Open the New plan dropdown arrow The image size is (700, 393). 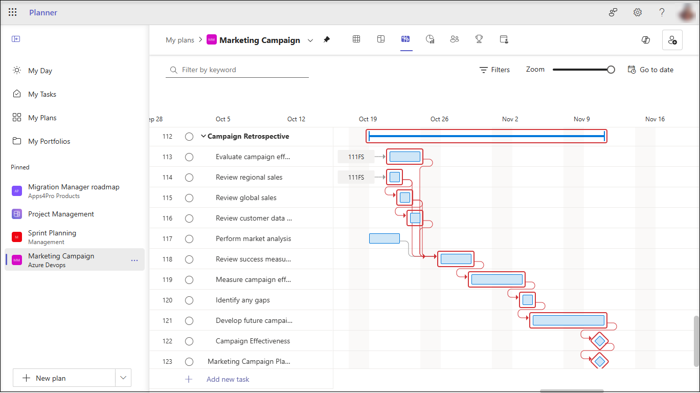tap(123, 378)
